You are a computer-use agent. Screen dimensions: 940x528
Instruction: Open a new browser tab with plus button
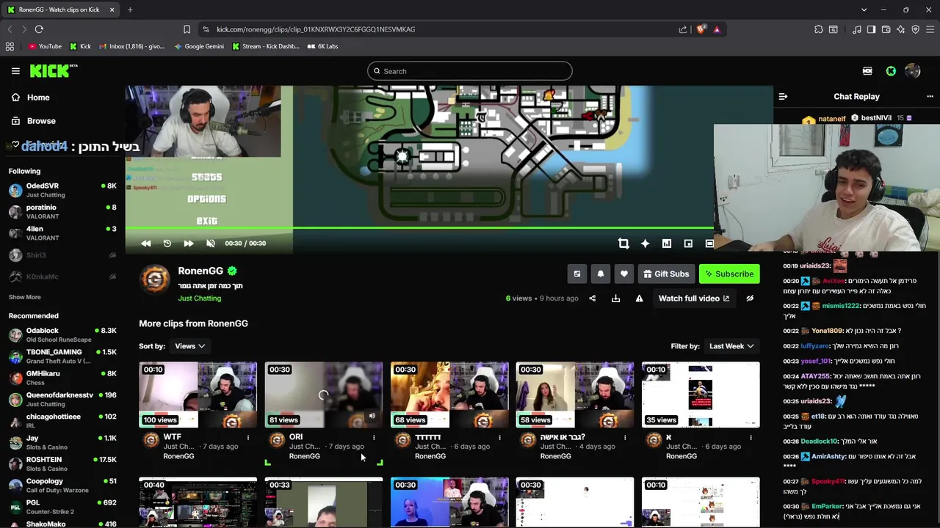(130, 10)
